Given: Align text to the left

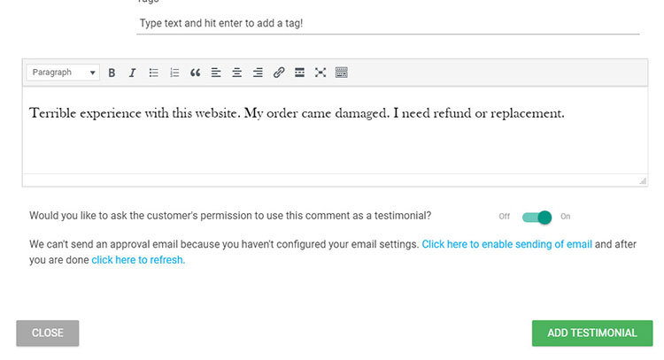Looking at the screenshot, I should (x=216, y=73).
